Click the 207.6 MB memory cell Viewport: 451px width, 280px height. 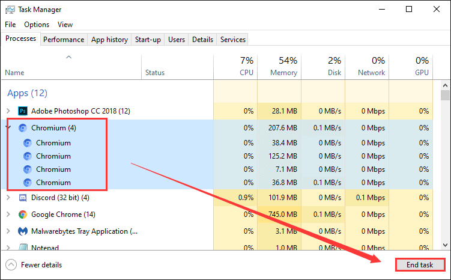pyautogui.click(x=279, y=128)
